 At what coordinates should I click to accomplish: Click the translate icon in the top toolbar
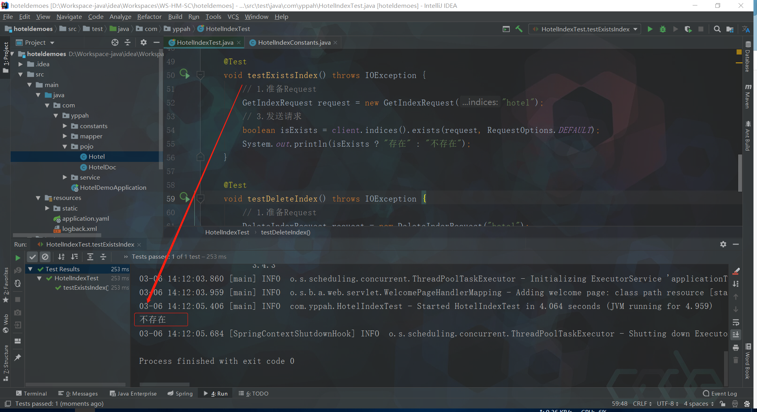[746, 29]
